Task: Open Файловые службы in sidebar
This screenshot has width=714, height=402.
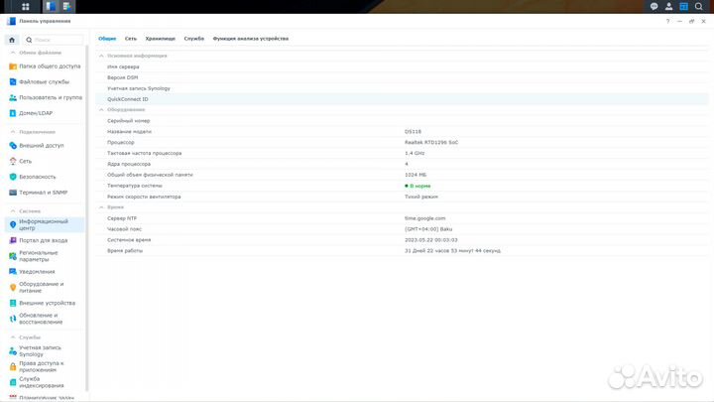Action: point(45,82)
